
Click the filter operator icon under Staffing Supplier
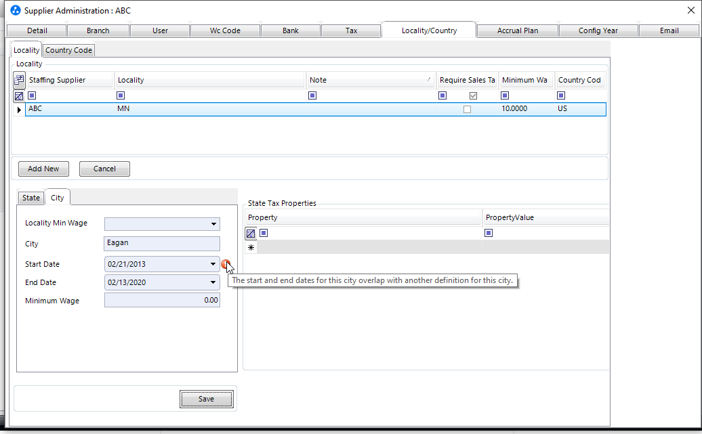click(32, 95)
